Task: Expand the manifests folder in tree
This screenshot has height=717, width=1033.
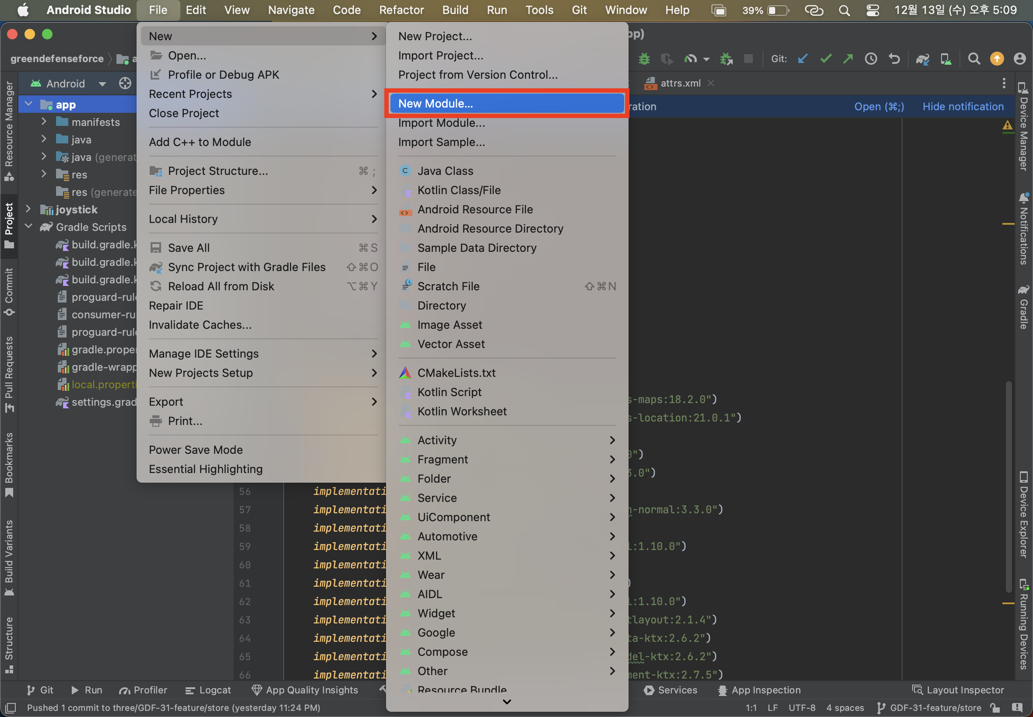Action: coord(44,122)
